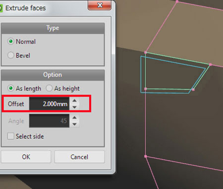Viewport: 223px width, 189px height.
Task: Click the Angle value field
Action: pos(49,121)
